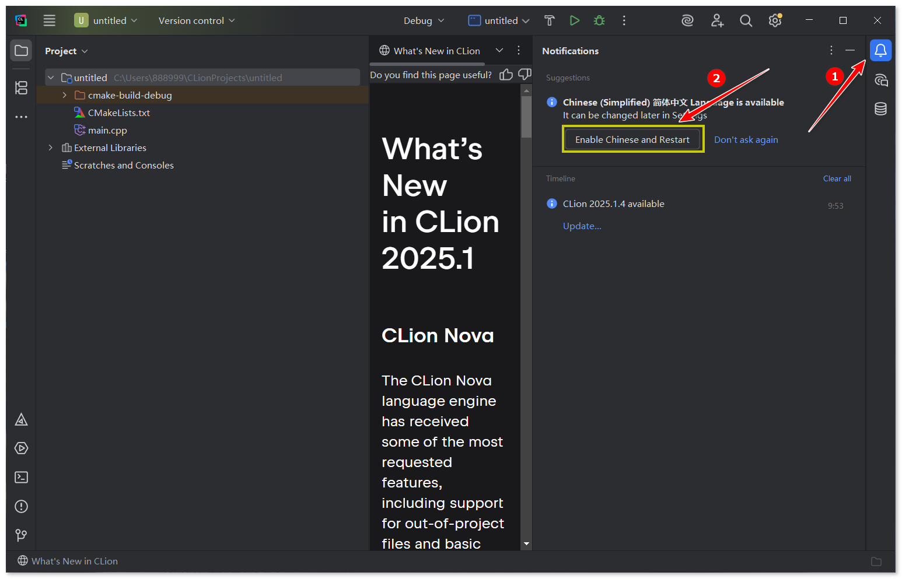Show hidden editor tabs chevron

[499, 51]
